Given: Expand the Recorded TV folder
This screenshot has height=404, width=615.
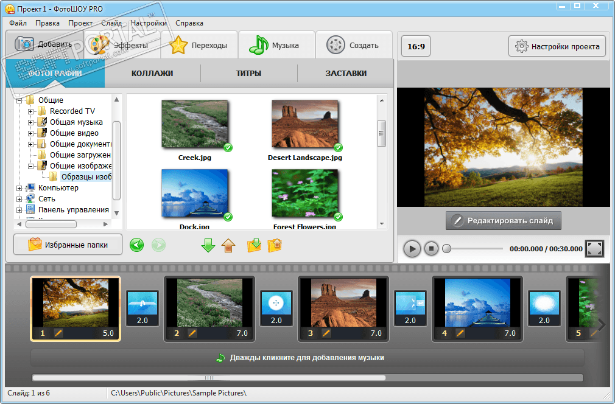Looking at the screenshot, I should pyautogui.click(x=30, y=112).
